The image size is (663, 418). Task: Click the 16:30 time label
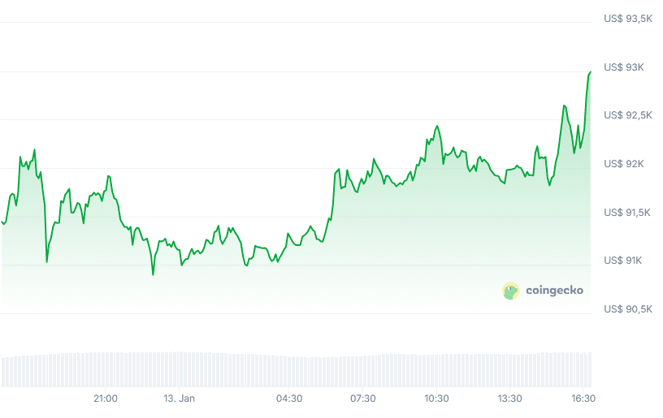pyautogui.click(x=583, y=399)
